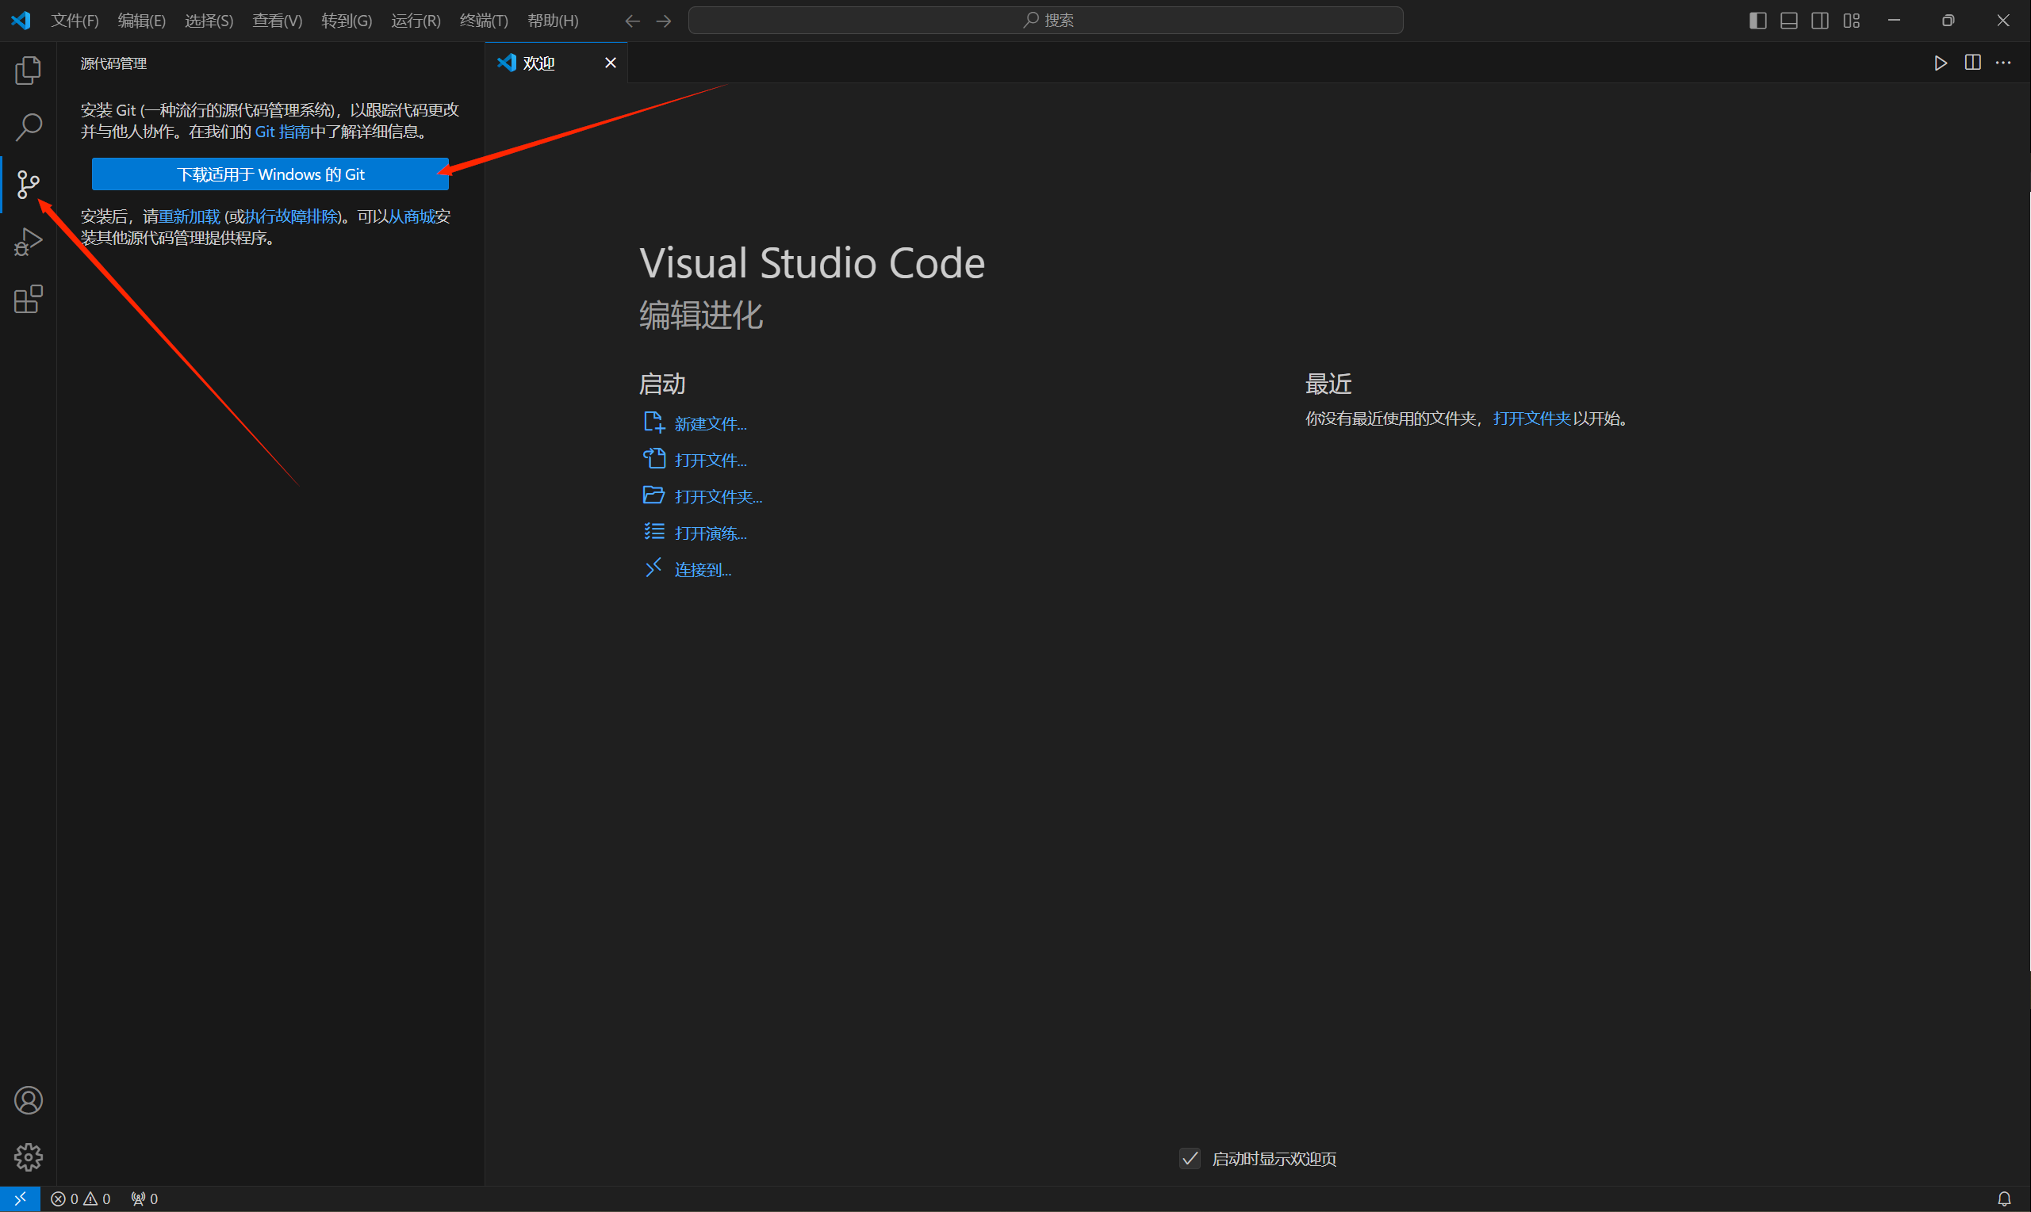This screenshot has height=1212, width=2031.
Task: Open the 文件(F) menu
Action: [75, 21]
